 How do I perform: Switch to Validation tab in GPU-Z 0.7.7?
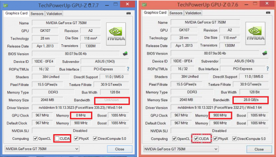tap(54, 14)
